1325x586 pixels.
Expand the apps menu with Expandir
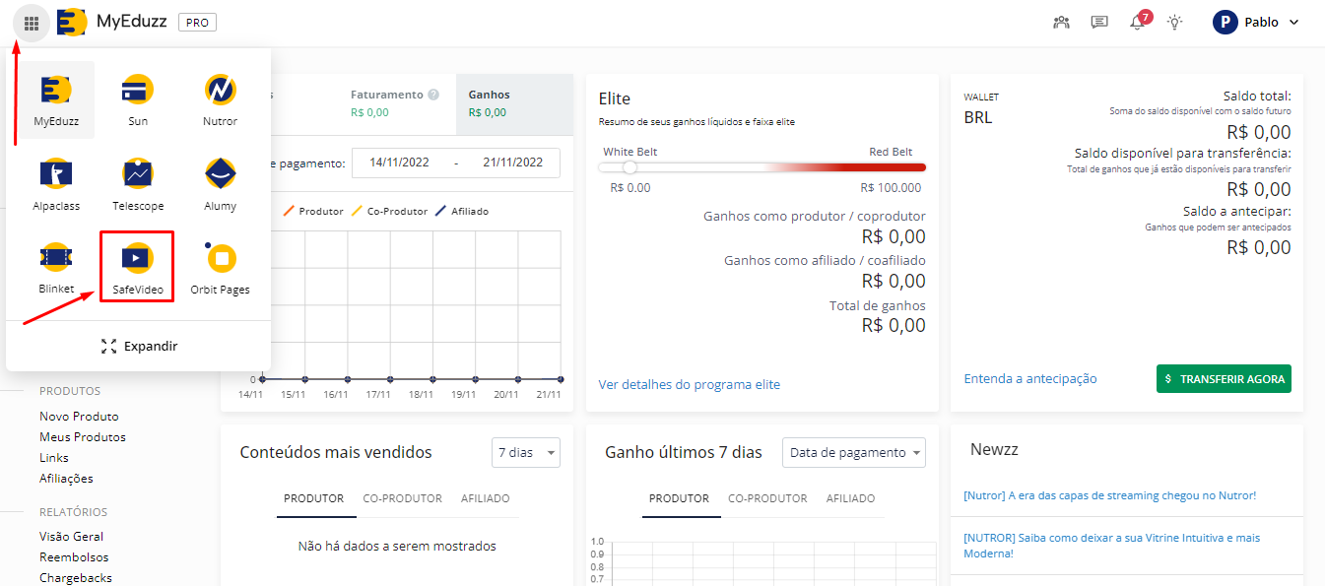pyautogui.click(x=139, y=346)
